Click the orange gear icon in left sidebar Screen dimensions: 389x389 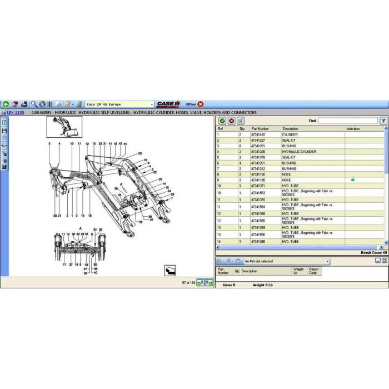click(x=4, y=161)
